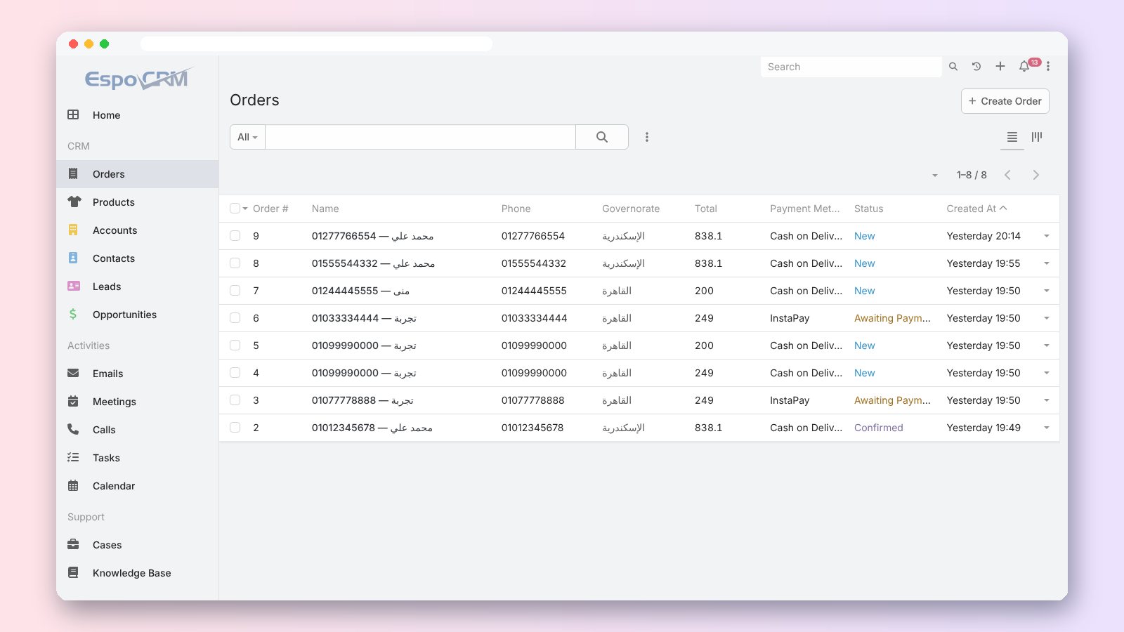The image size is (1124, 632).
Task: Open Emails in the sidebar
Action: [x=138, y=374]
